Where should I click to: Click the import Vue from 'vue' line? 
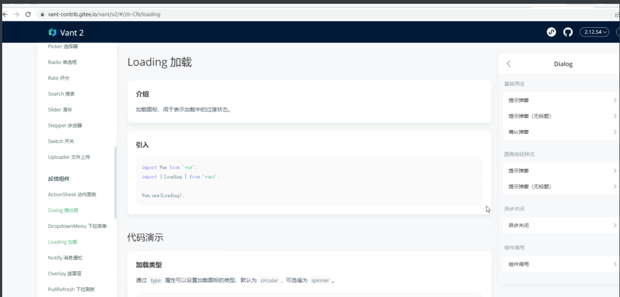[x=169, y=167]
